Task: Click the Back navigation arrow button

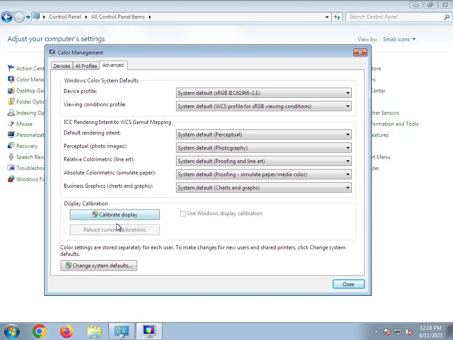Action: coord(7,17)
